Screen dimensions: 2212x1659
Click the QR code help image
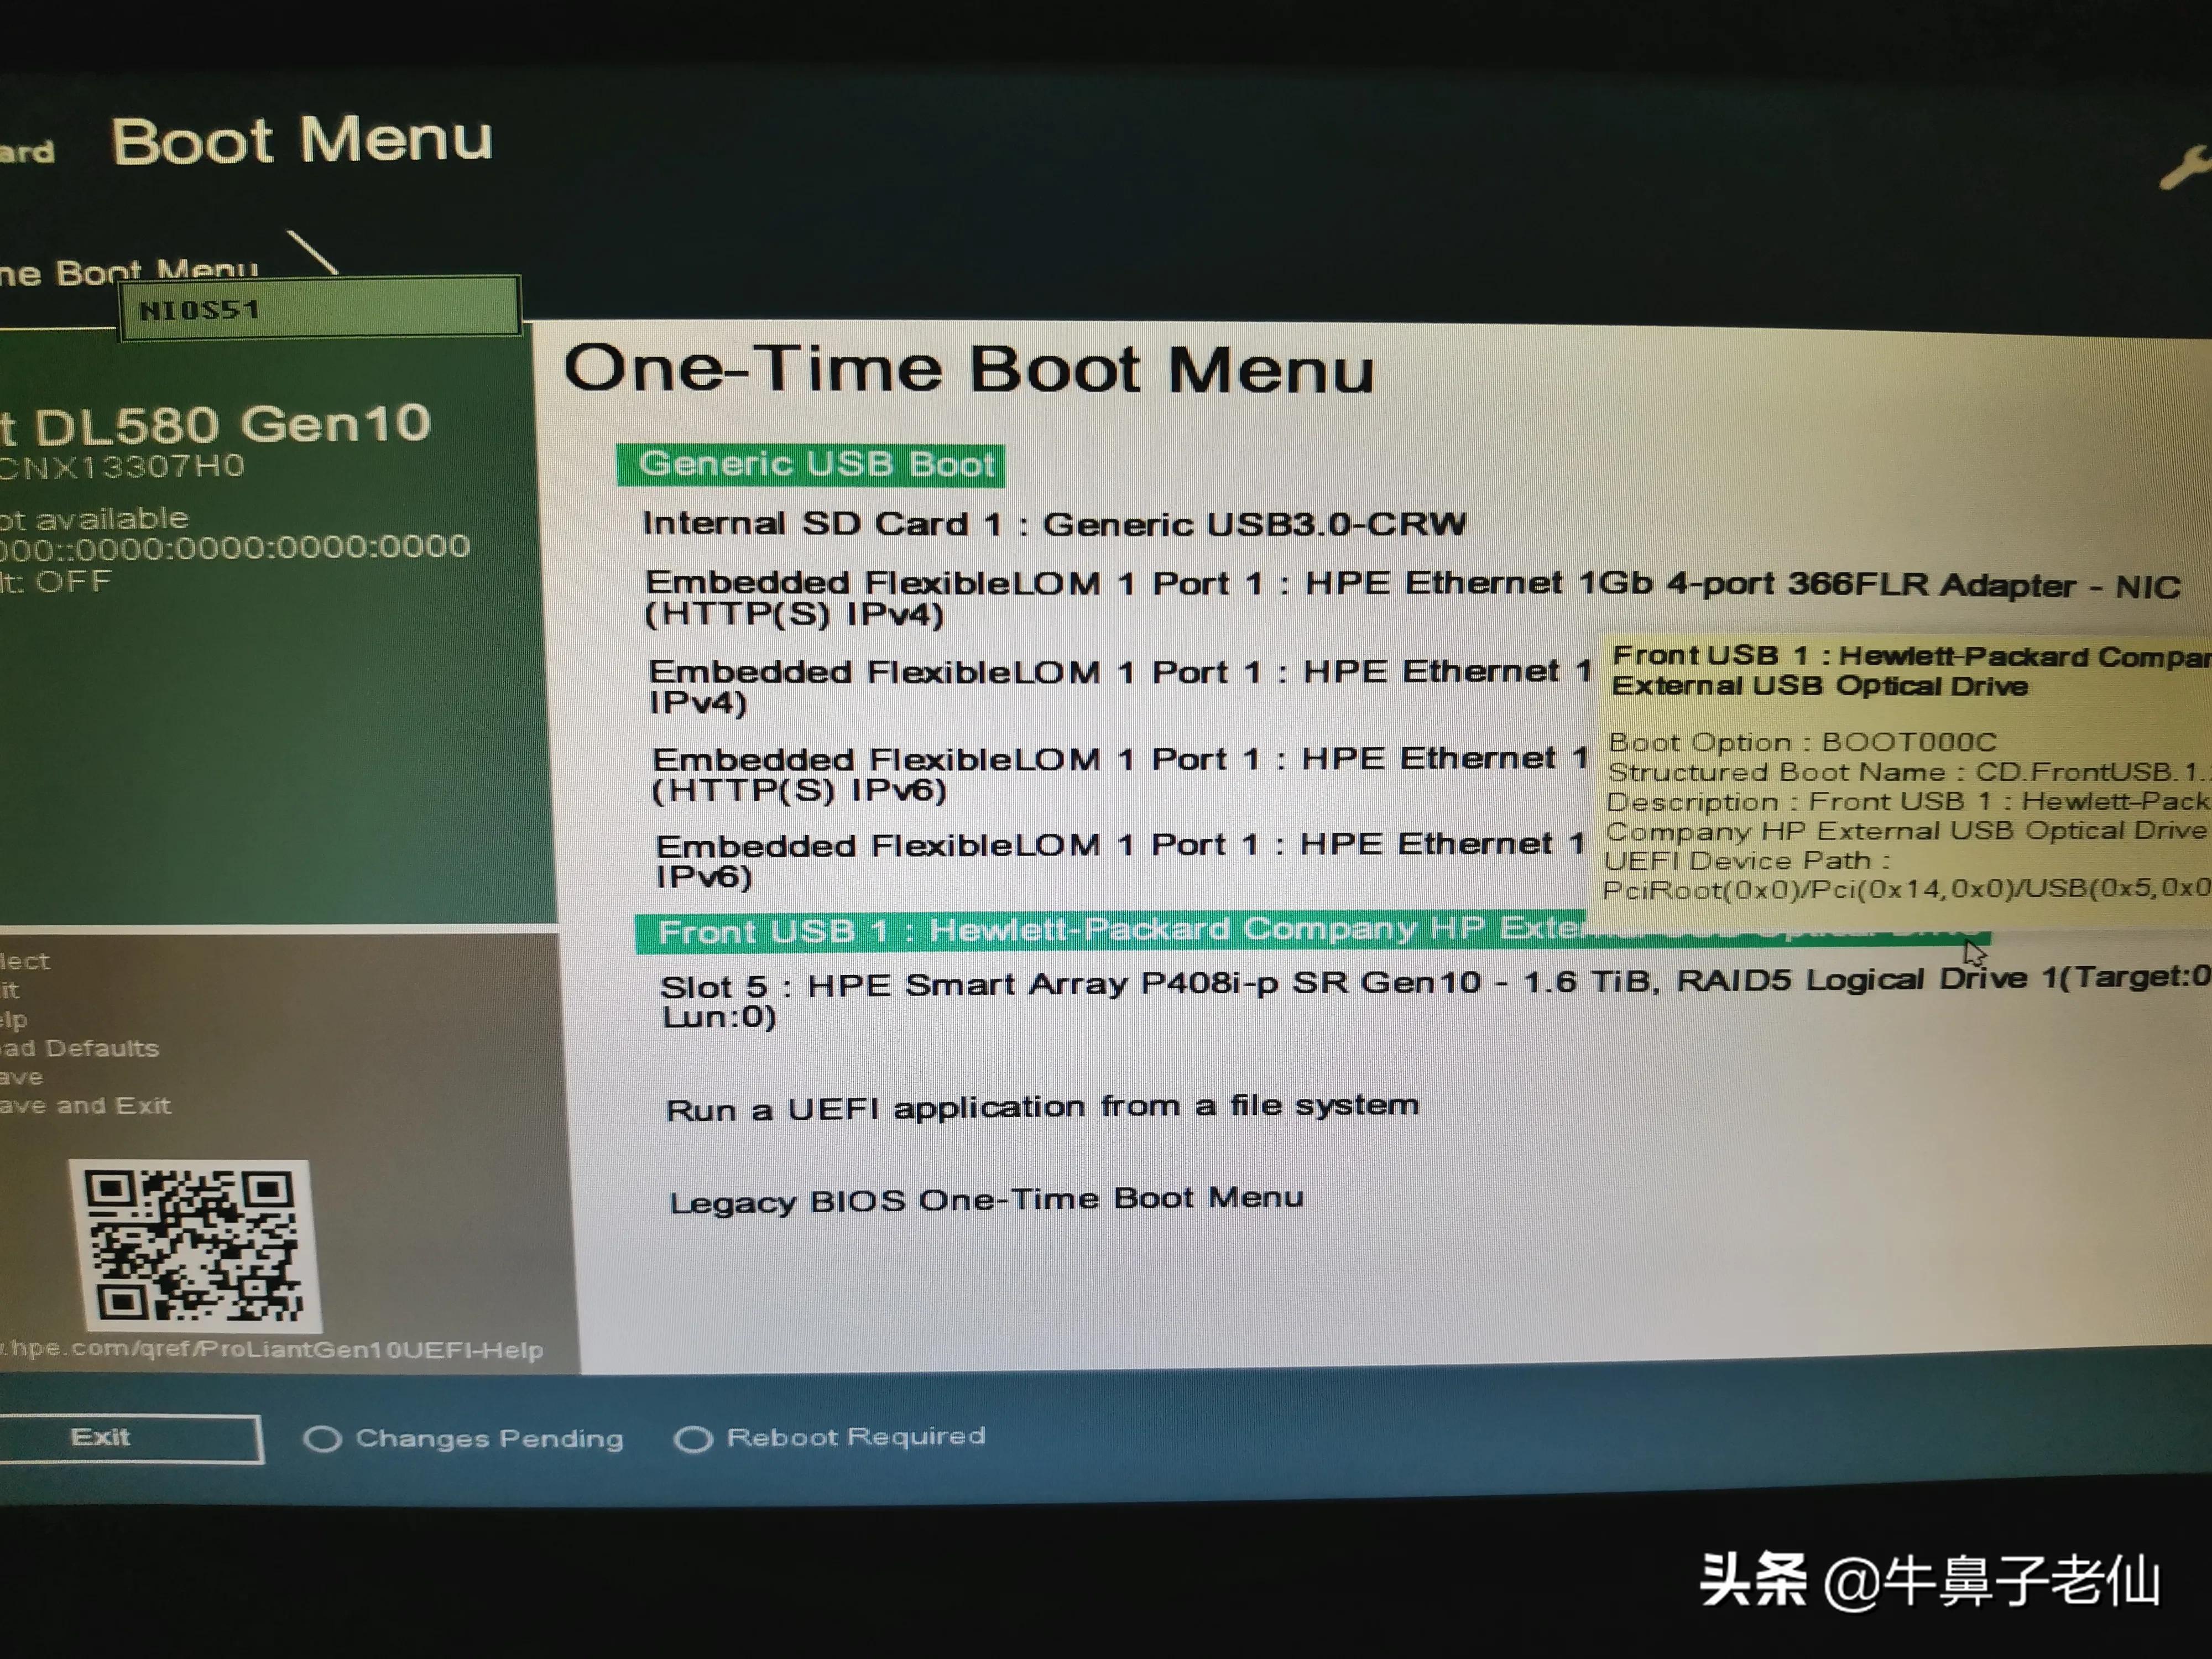pos(195,1246)
